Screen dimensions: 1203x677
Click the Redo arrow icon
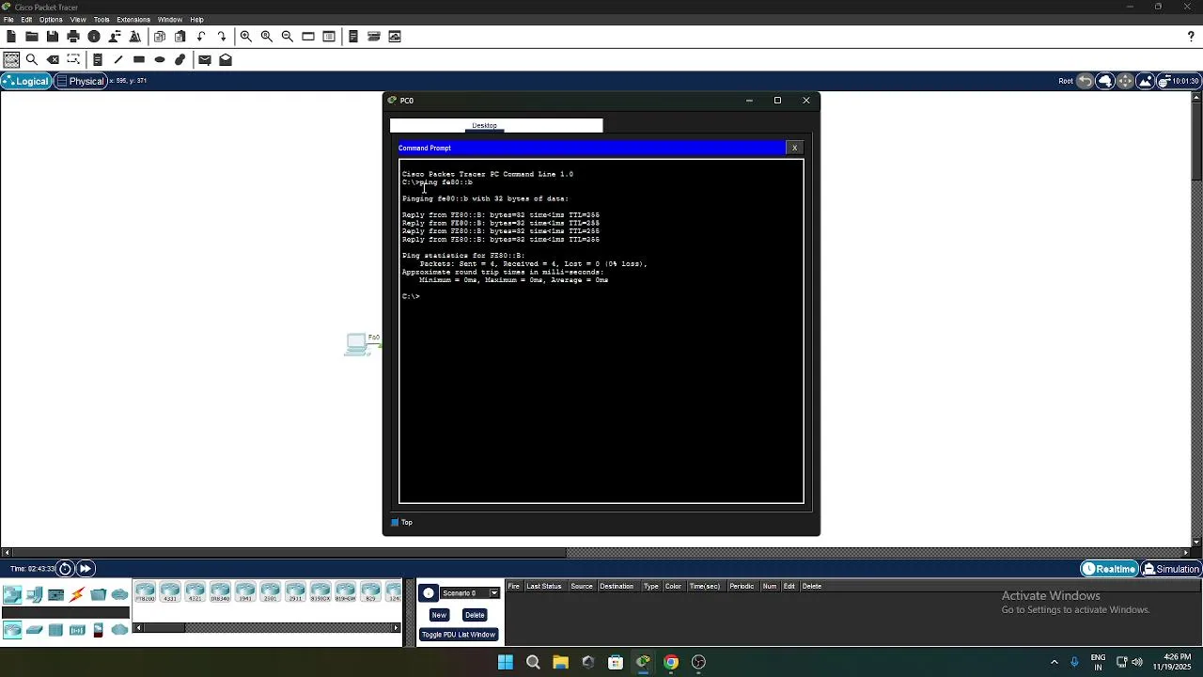click(222, 37)
